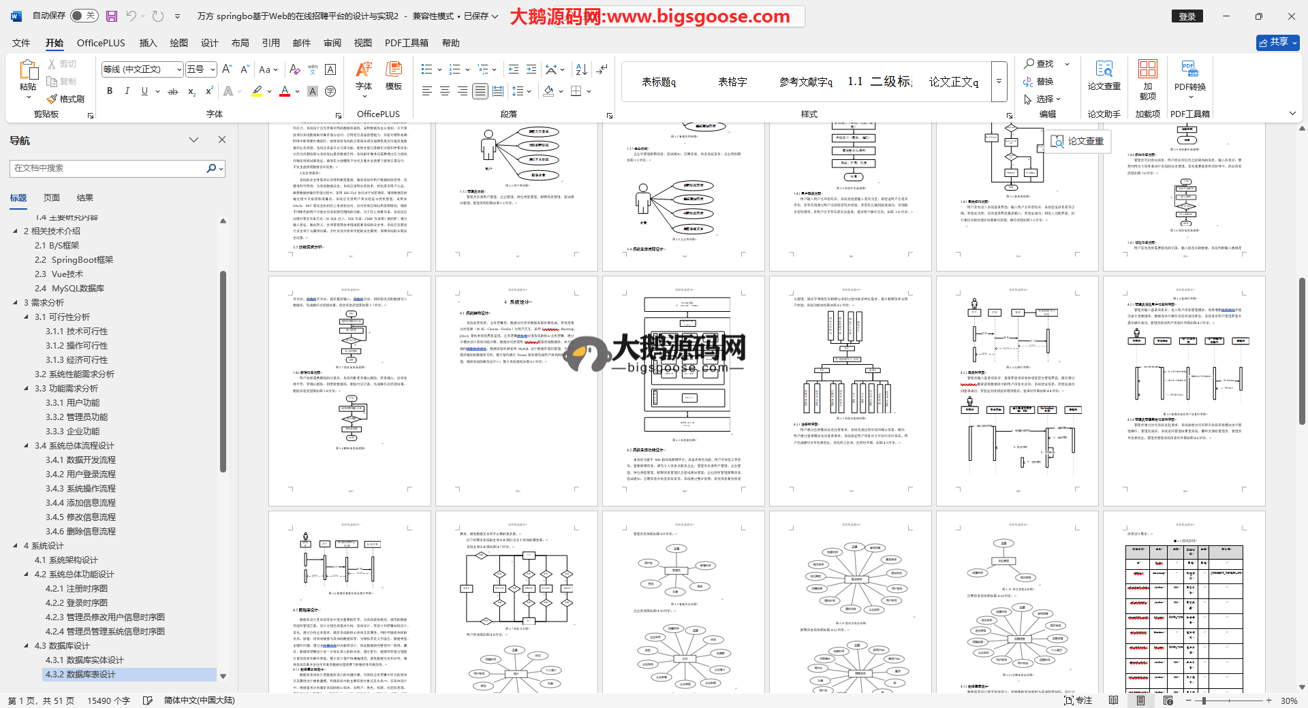Toggle underline formatting

(144, 91)
